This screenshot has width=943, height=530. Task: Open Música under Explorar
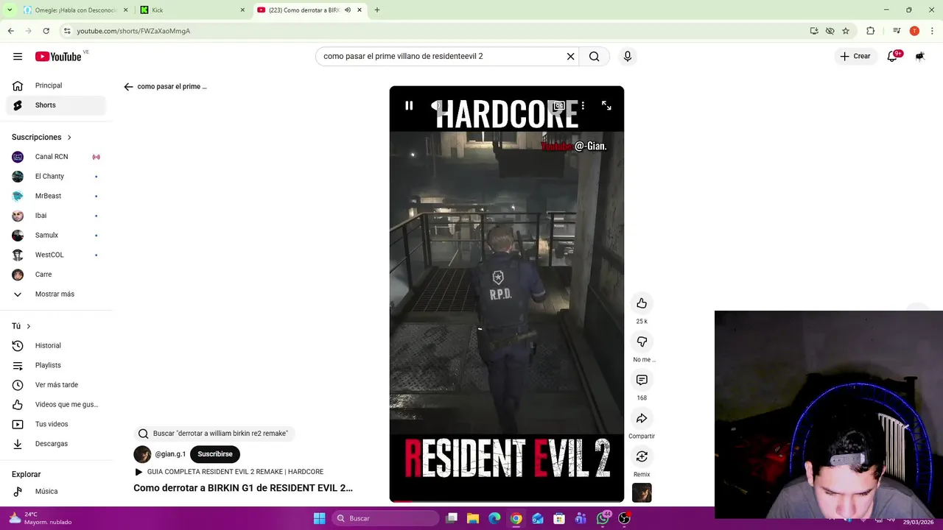click(56, 492)
